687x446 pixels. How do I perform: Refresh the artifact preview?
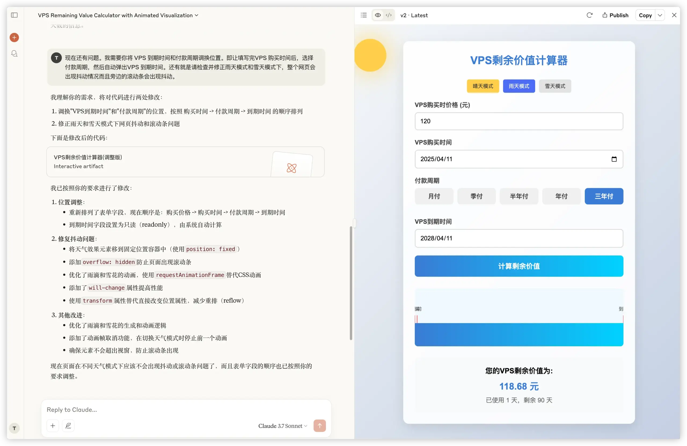tap(589, 15)
